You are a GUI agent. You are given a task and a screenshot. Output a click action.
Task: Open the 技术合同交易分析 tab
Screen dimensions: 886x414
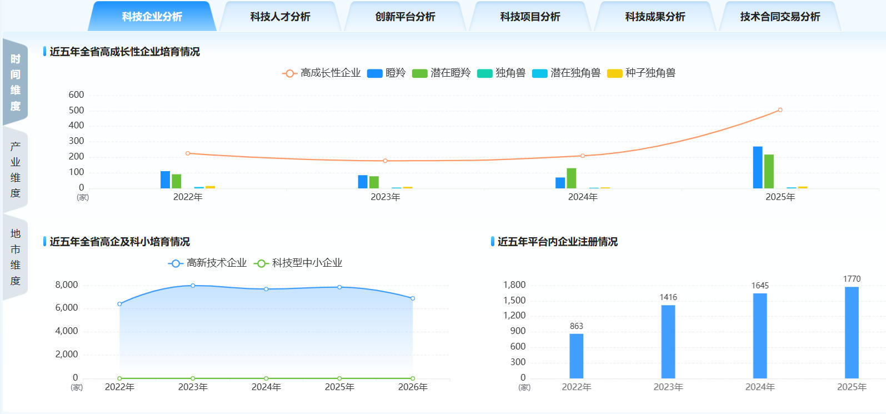[780, 17]
